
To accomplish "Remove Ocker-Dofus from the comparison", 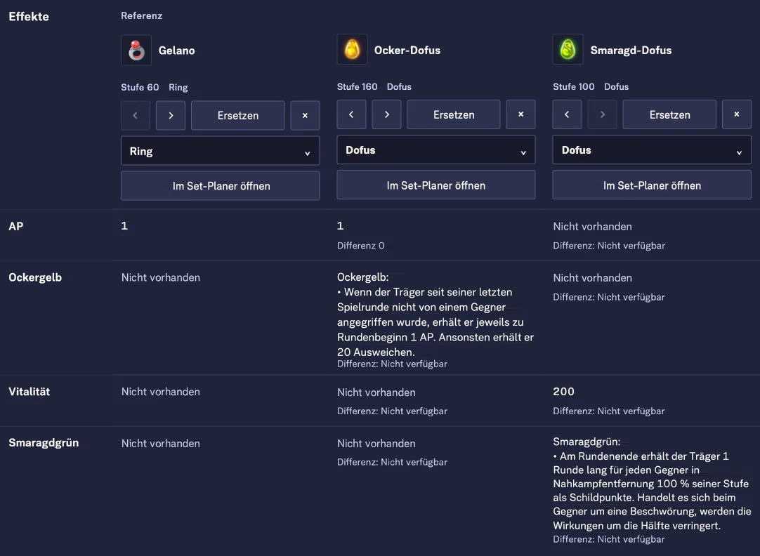I will point(520,114).
